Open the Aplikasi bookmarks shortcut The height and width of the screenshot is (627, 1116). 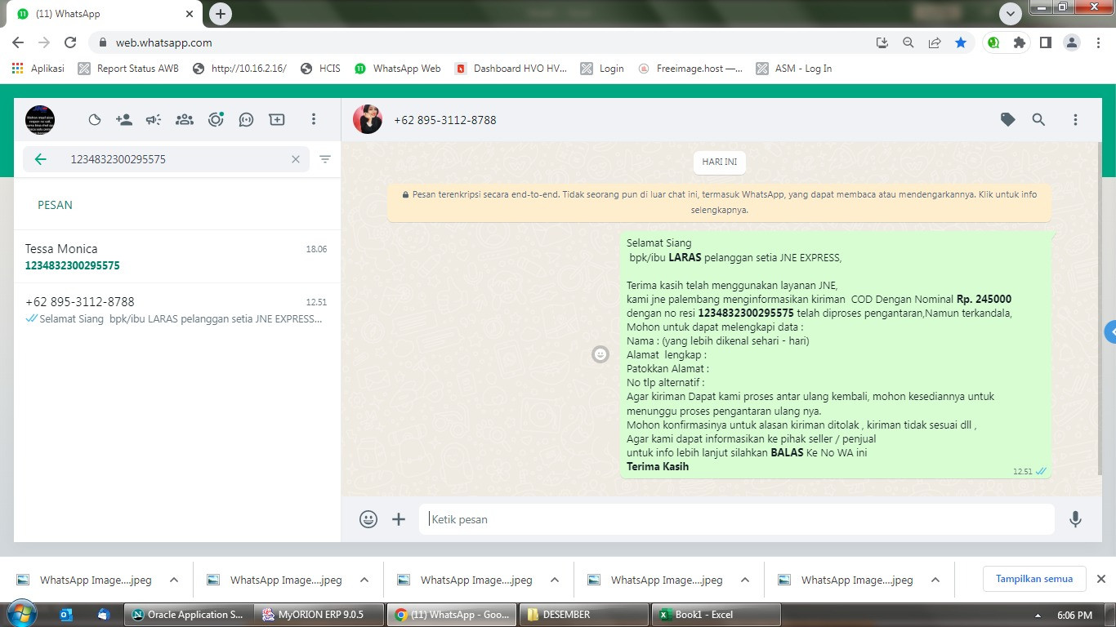(38, 69)
